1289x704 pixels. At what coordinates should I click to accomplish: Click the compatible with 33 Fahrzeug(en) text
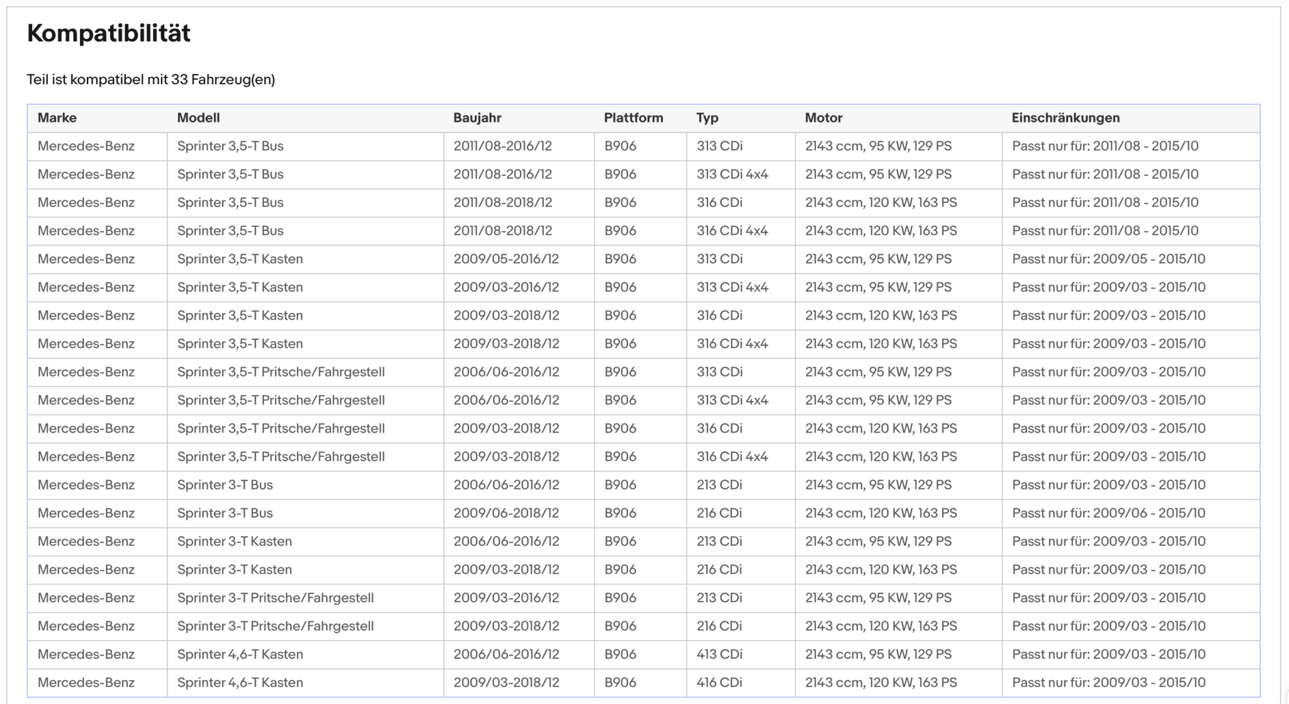tap(151, 79)
